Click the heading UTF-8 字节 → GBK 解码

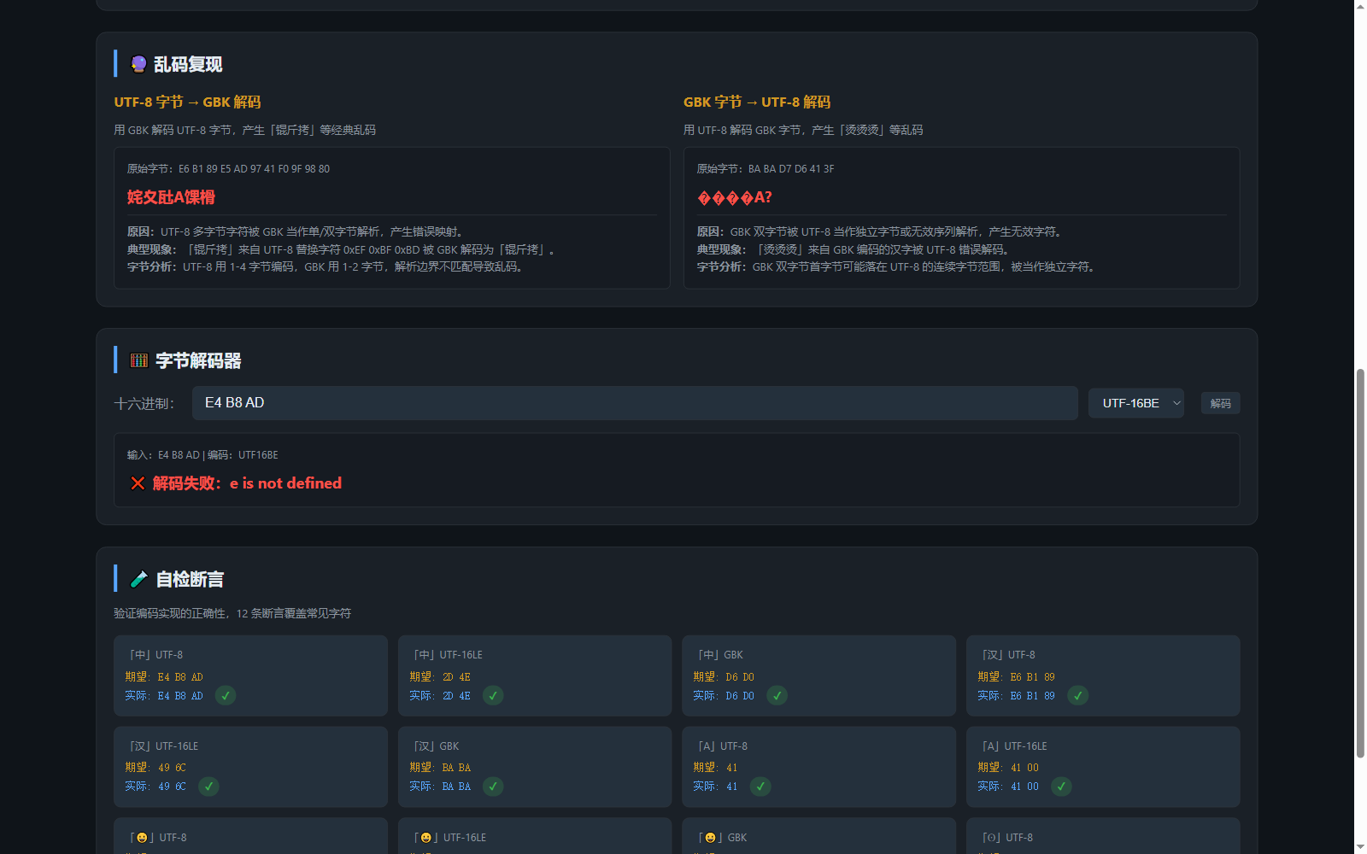[x=187, y=102]
